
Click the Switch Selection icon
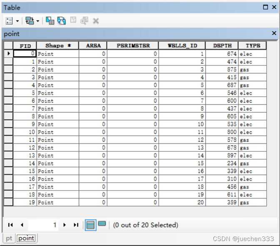click(62, 21)
